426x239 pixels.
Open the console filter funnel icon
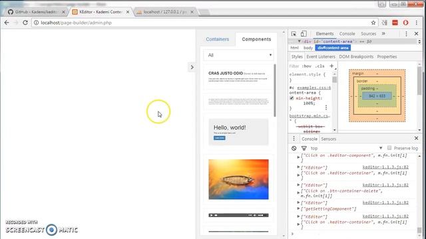(x=304, y=148)
